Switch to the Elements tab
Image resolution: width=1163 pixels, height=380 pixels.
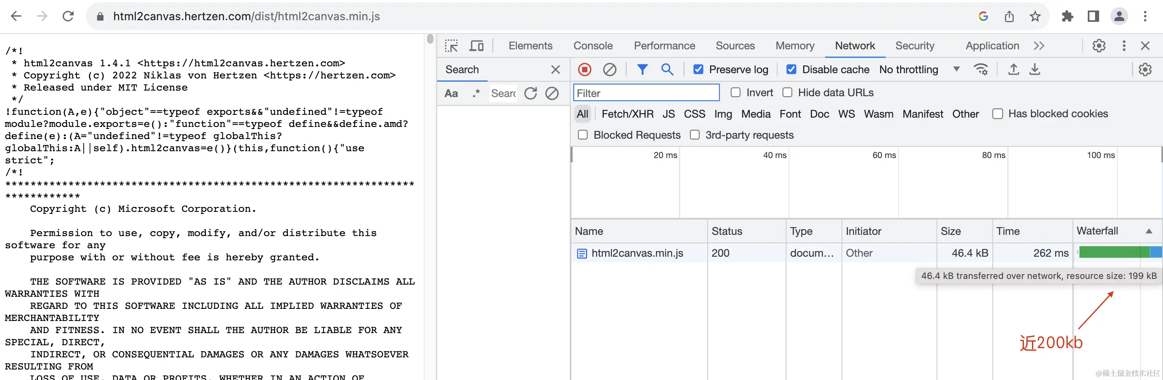531,46
